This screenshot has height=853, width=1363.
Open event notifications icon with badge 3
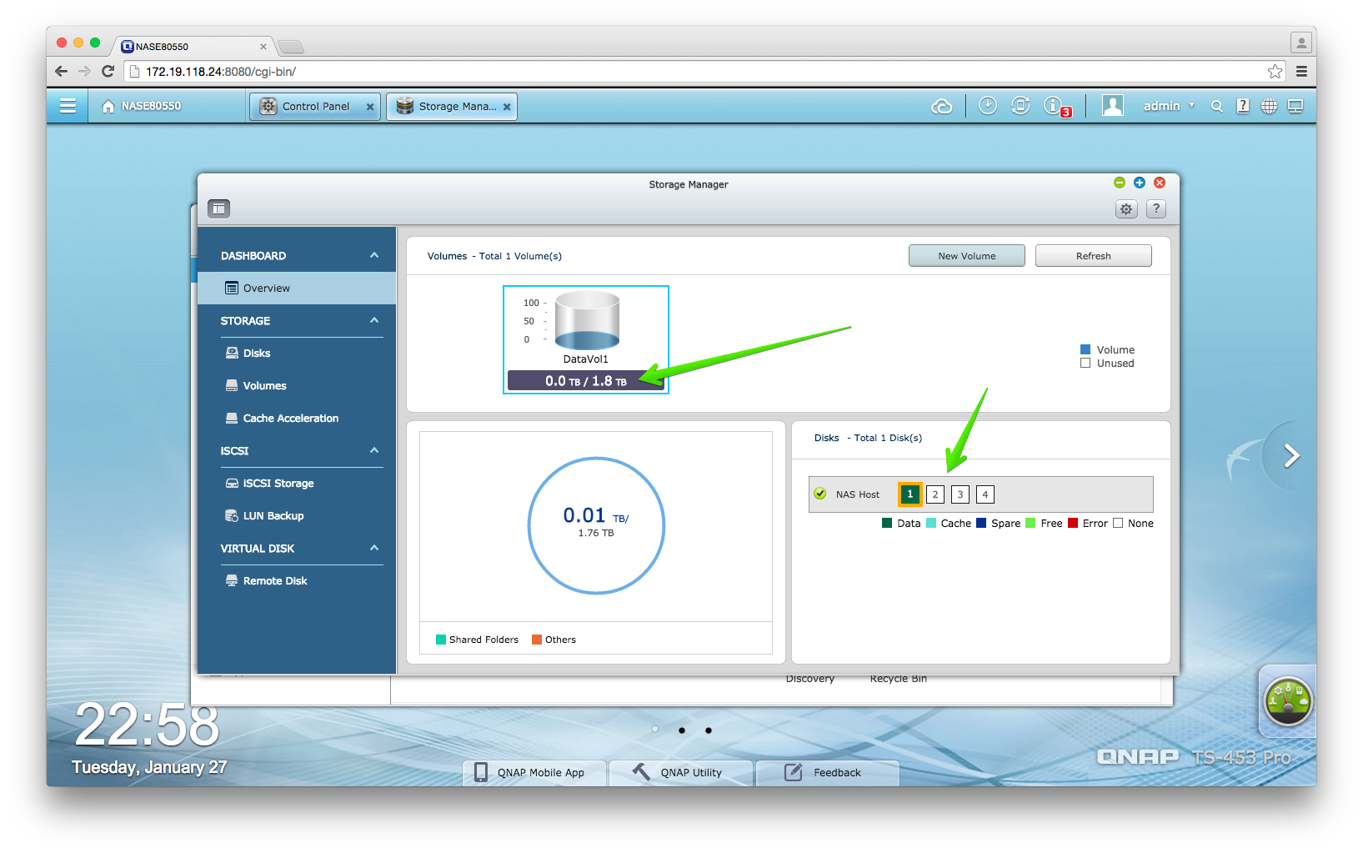[x=1056, y=106]
